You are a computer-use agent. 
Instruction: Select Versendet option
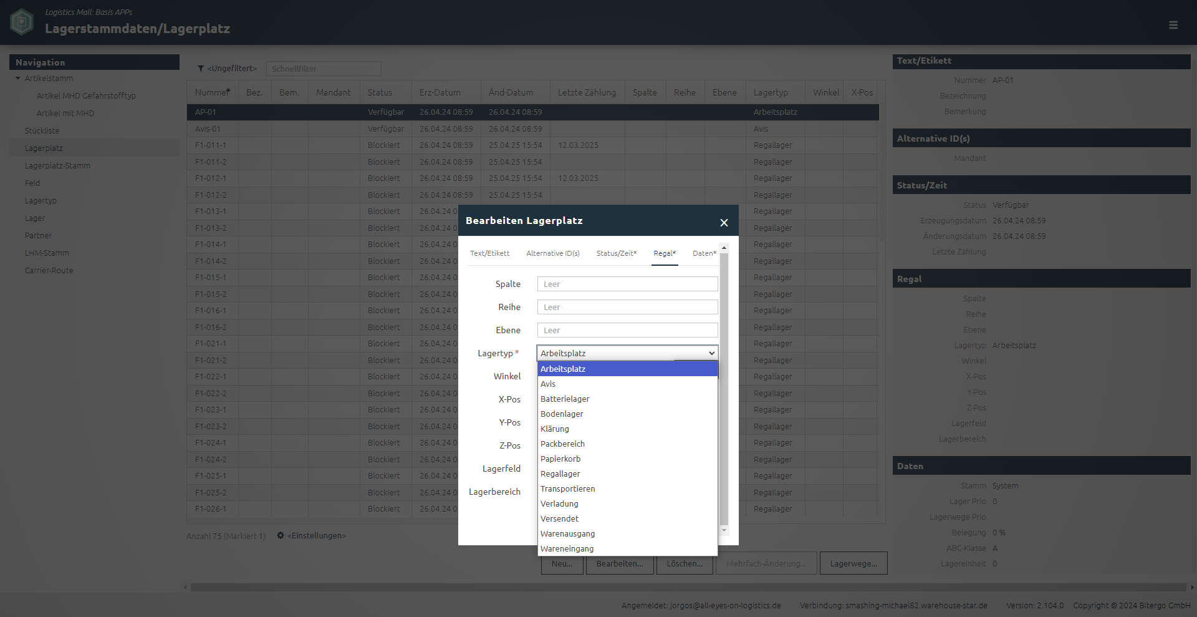627,518
